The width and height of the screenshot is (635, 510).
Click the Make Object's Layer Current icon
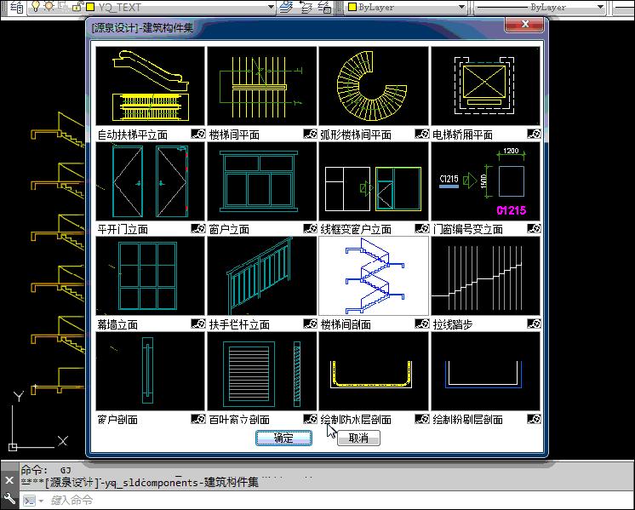(286, 7)
